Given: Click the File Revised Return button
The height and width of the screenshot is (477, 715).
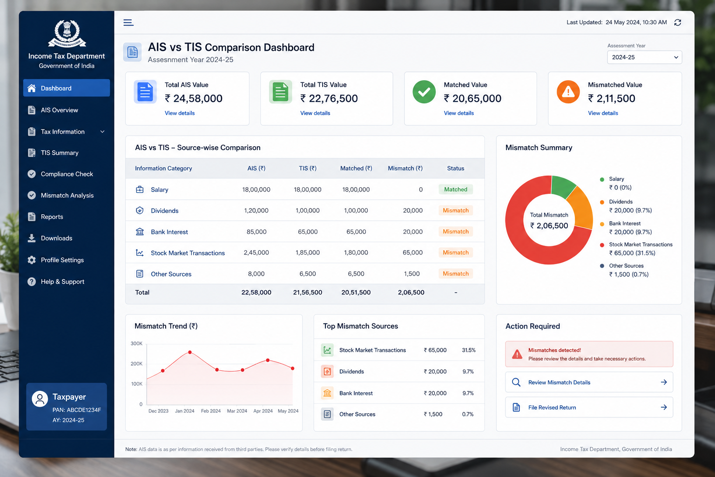Looking at the screenshot, I should [589, 408].
